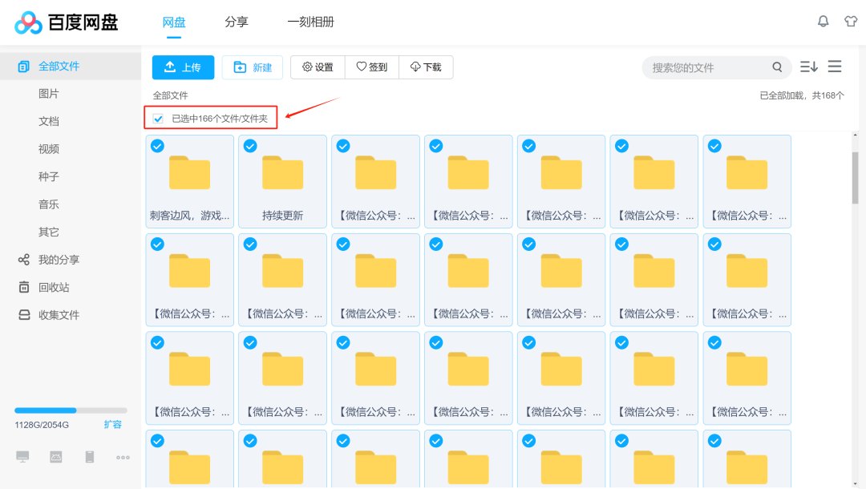Open the sort order icon
Viewport: 866px width, 489px height.
point(808,67)
